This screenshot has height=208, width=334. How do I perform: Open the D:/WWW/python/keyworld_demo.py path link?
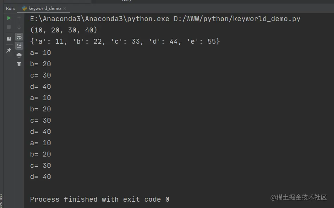pyautogui.click(x=237, y=19)
